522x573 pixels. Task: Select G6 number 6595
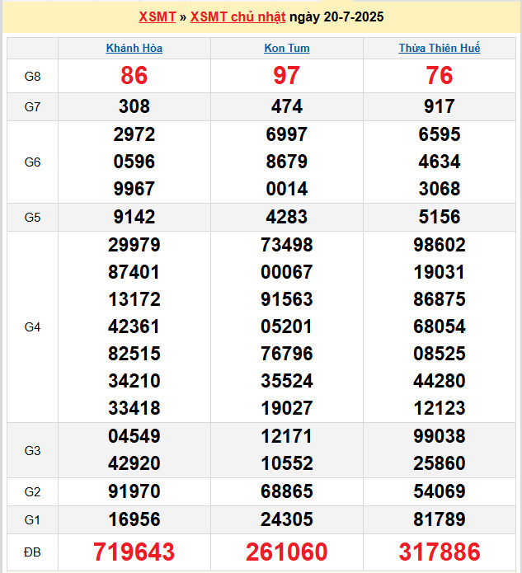point(440,134)
